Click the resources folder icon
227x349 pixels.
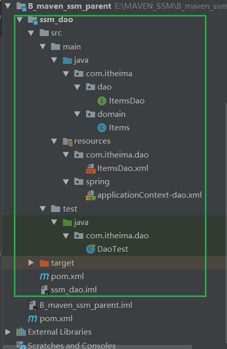click(x=67, y=142)
